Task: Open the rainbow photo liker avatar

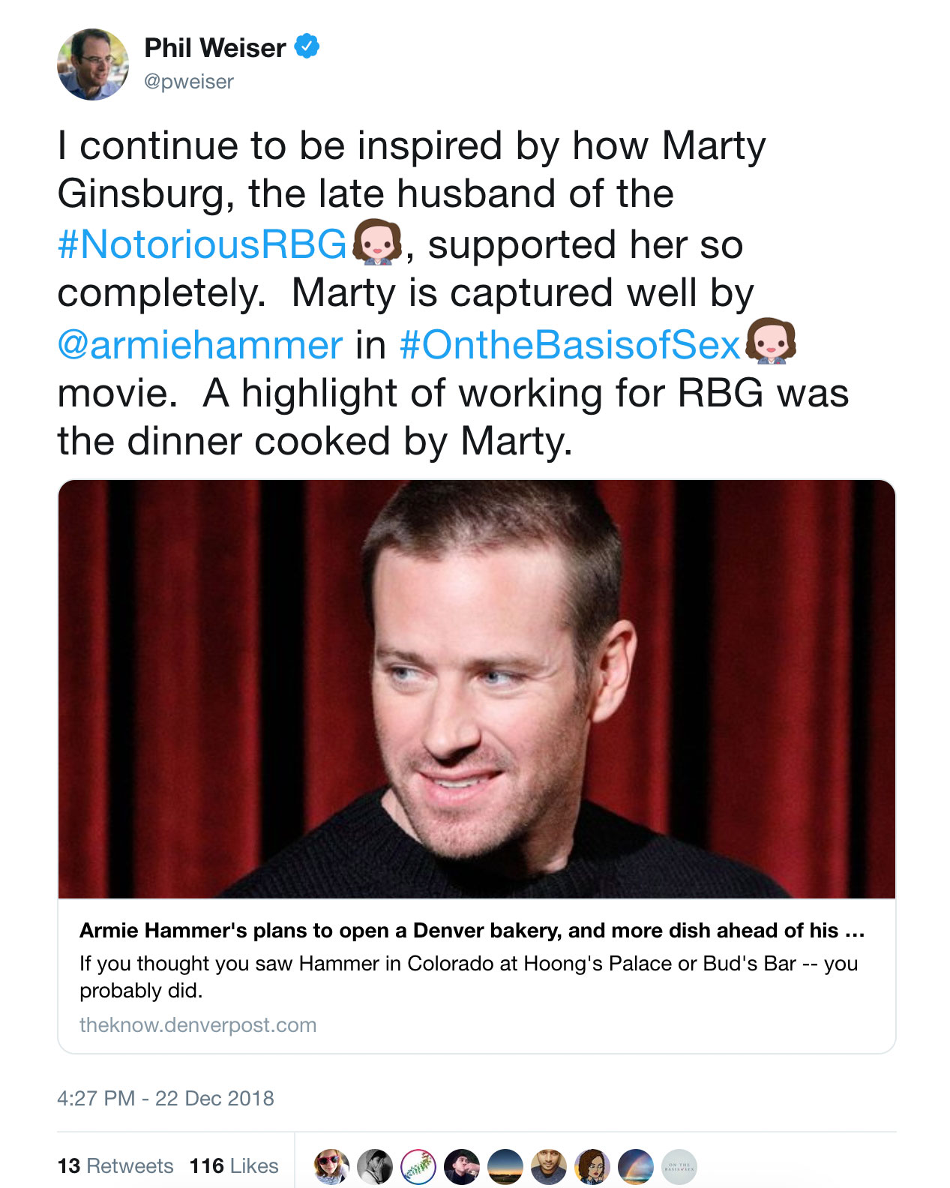Action: point(636,1166)
